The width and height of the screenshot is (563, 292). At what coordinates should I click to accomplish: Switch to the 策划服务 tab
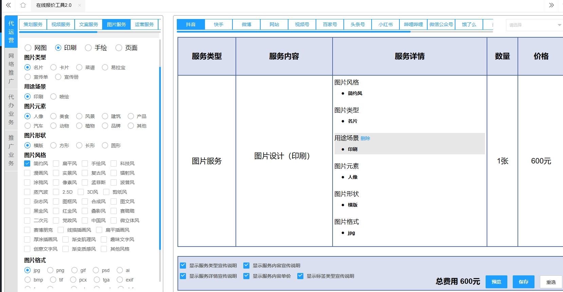33,24
